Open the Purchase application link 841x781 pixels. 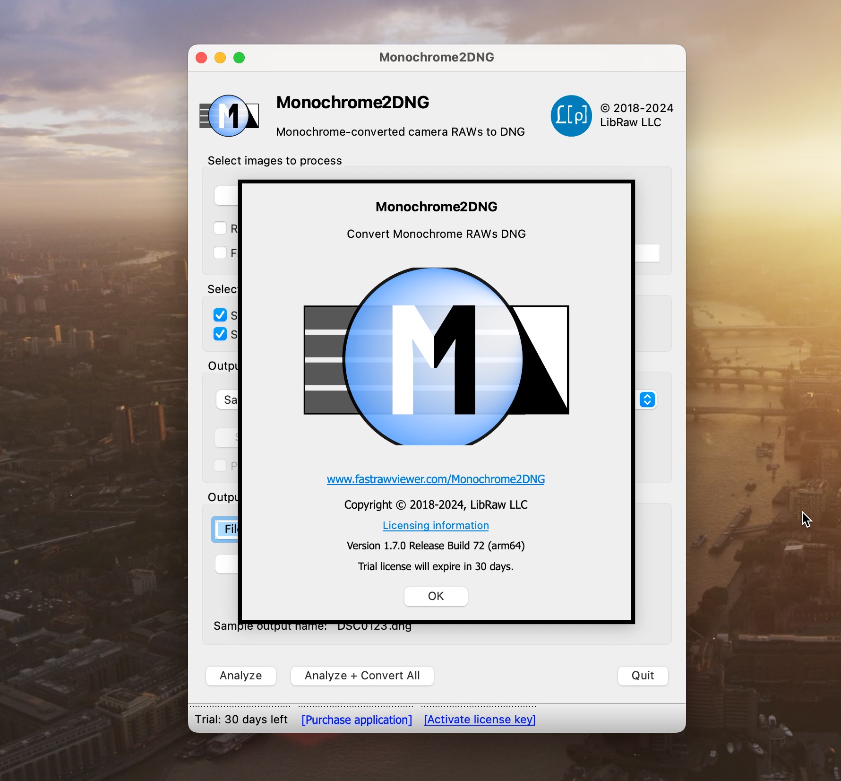357,720
